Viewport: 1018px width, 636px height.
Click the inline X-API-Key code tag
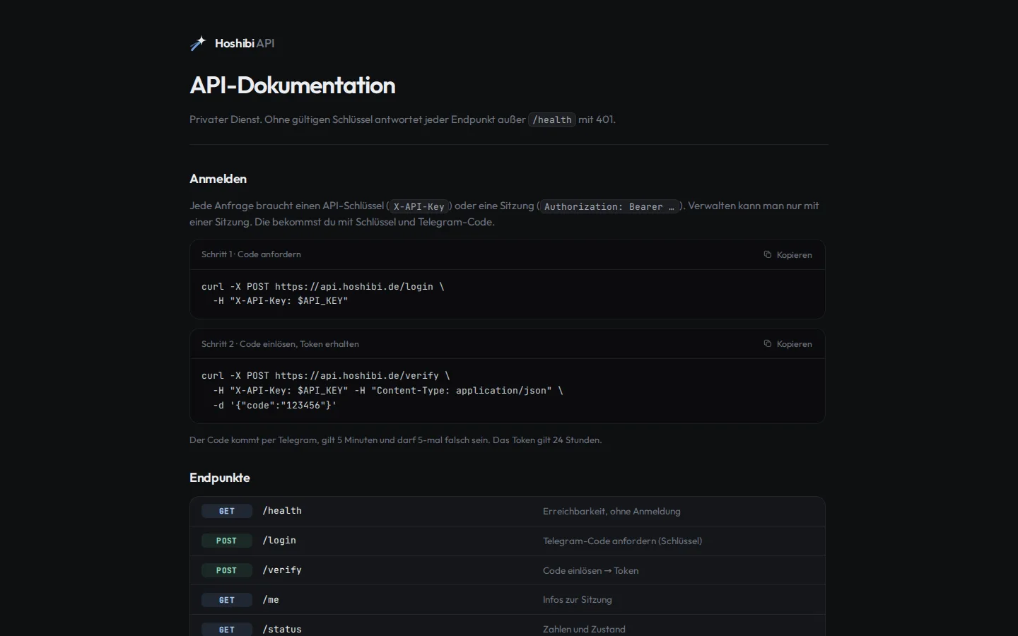click(x=419, y=206)
